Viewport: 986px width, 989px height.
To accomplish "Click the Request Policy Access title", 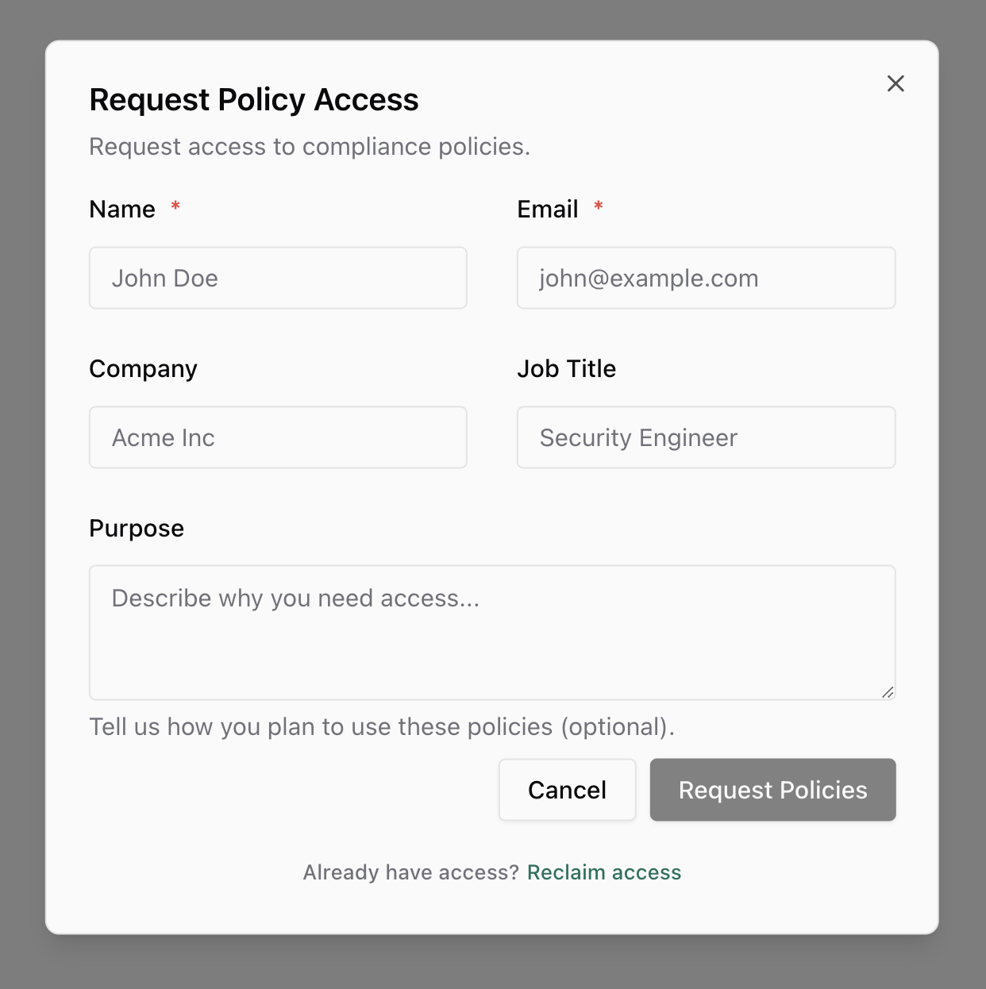I will tap(254, 99).
